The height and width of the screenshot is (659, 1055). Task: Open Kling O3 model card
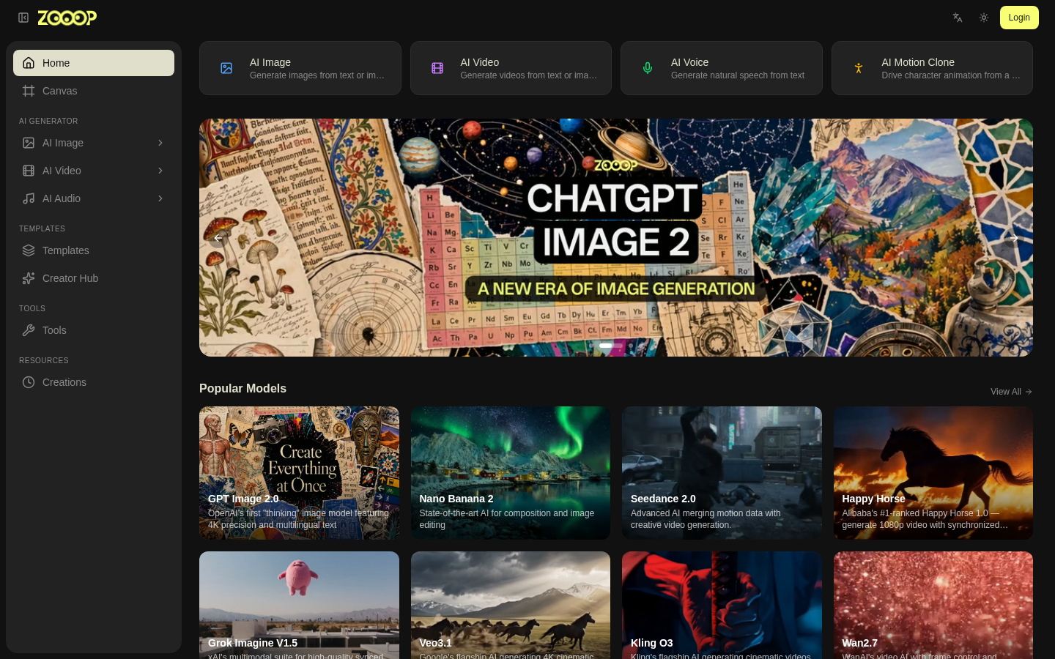[722, 605]
